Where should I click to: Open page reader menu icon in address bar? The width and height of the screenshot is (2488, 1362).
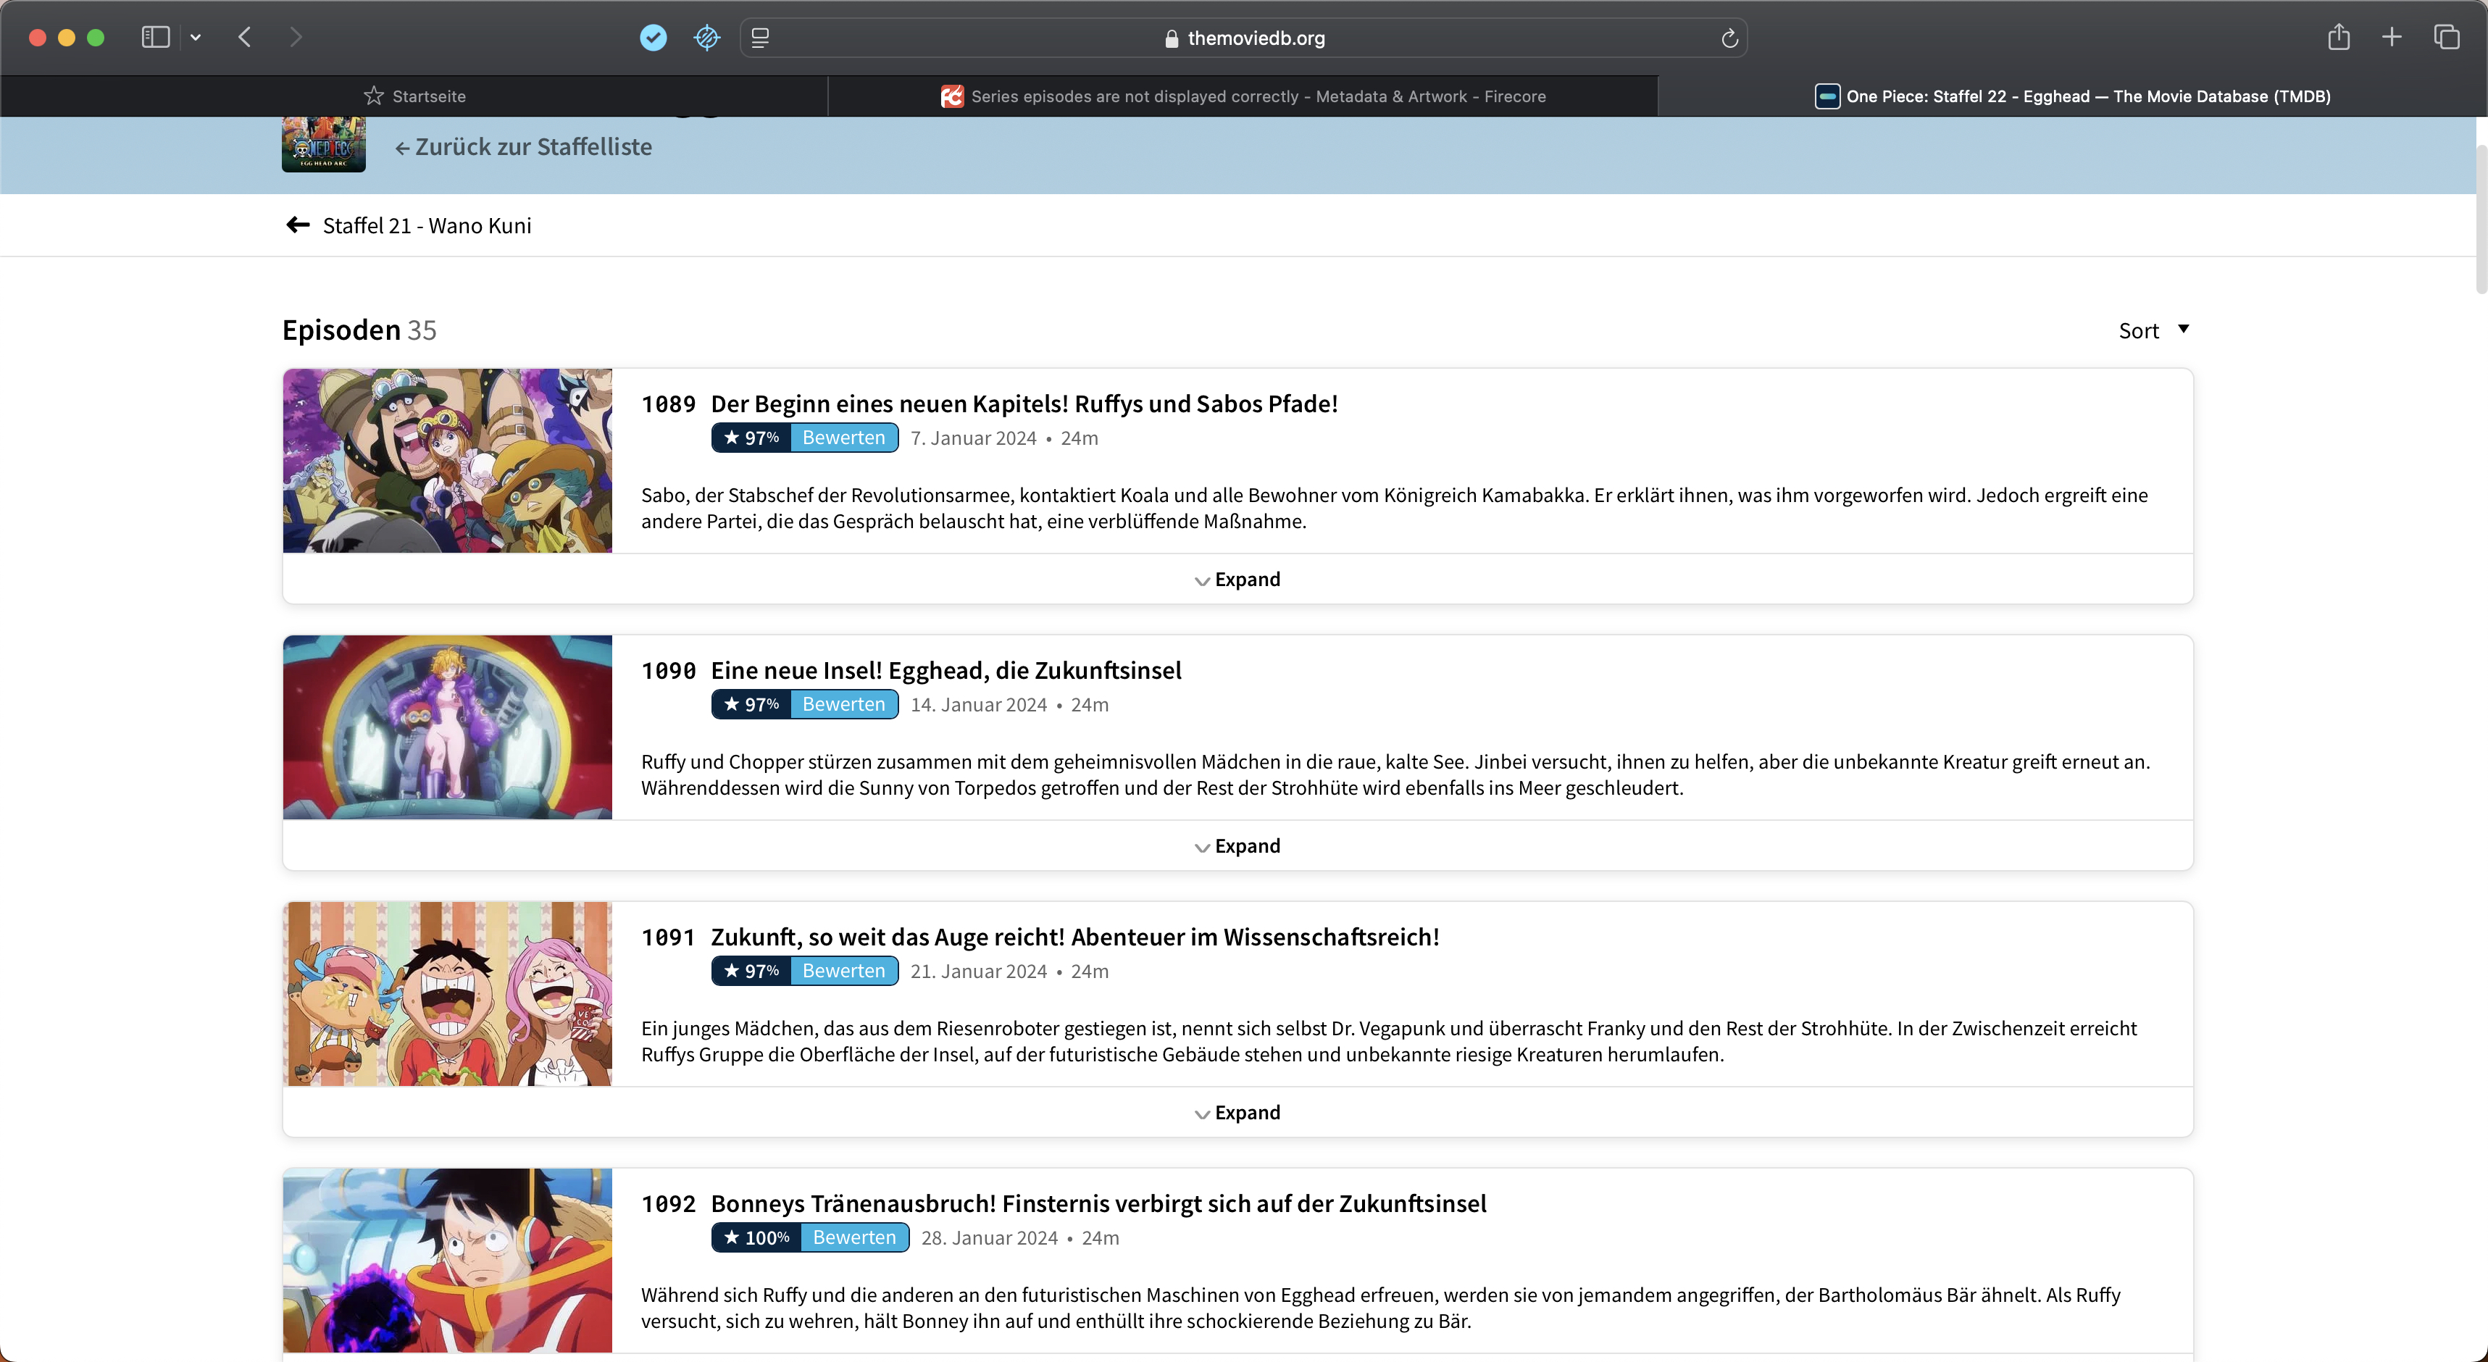pos(760,38)
